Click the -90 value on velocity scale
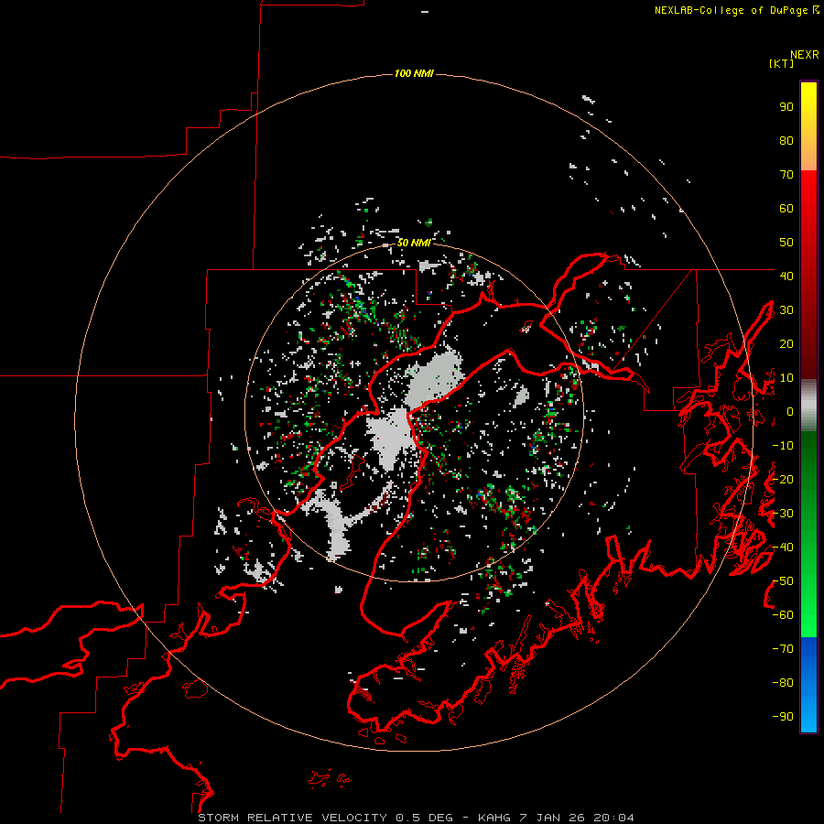 [783, 717]
